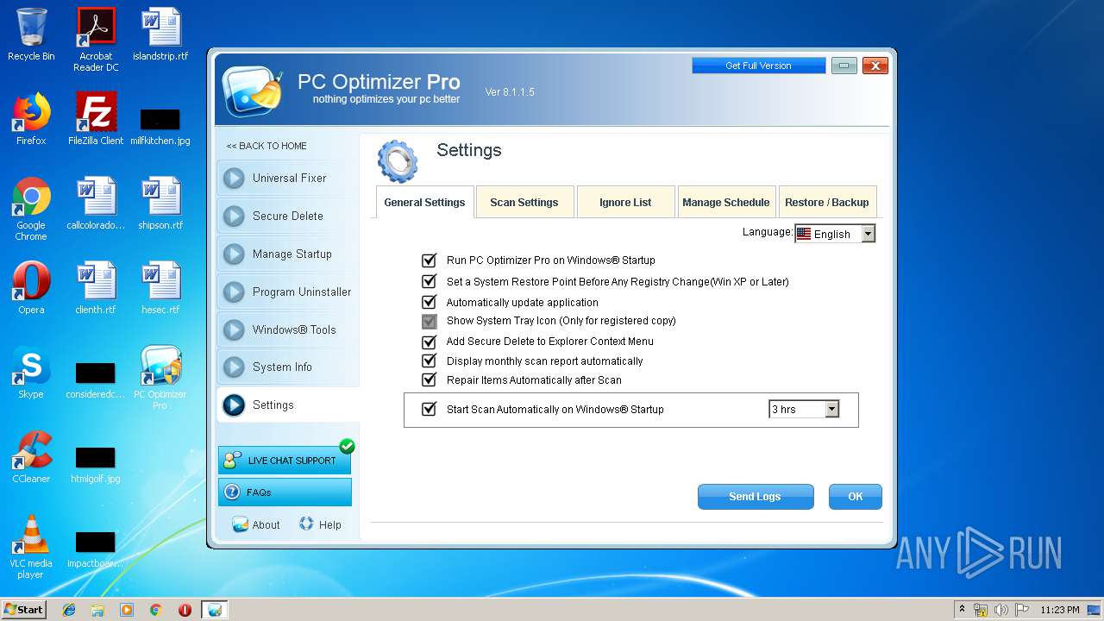Image resolution: width=1104 pixels, height=621 pixels.
Task: Click Ver 8.1.1.5 version text
Action: 510,92
